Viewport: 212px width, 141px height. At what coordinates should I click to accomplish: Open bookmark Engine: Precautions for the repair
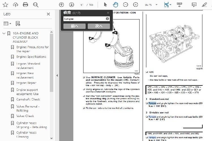pos(33,49)
